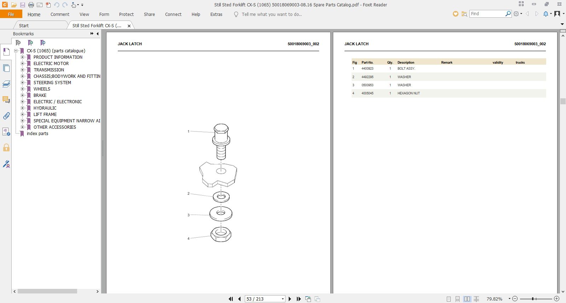Click the orange heart icon near Find
This screenshot has width=566, height=303.
point(456,14)
